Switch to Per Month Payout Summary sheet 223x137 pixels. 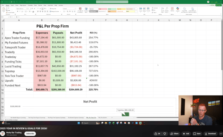pos(18,118)
